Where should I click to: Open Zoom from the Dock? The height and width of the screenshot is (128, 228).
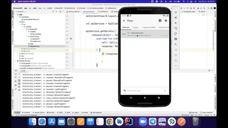143,122
